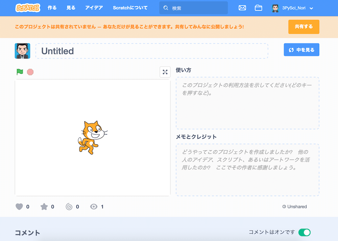
Task: Click the red stop sign button
Action: coord(30,72)
